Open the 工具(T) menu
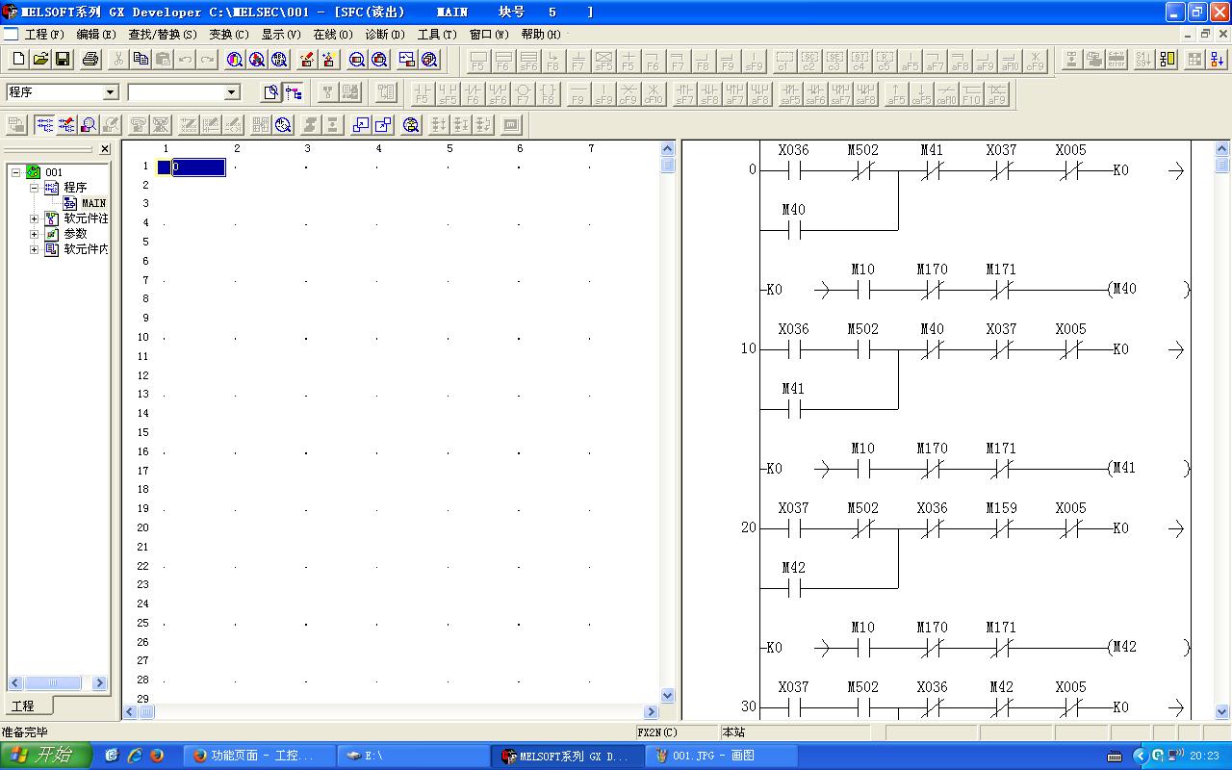The image size is (1232, 770). pos(436,34)
